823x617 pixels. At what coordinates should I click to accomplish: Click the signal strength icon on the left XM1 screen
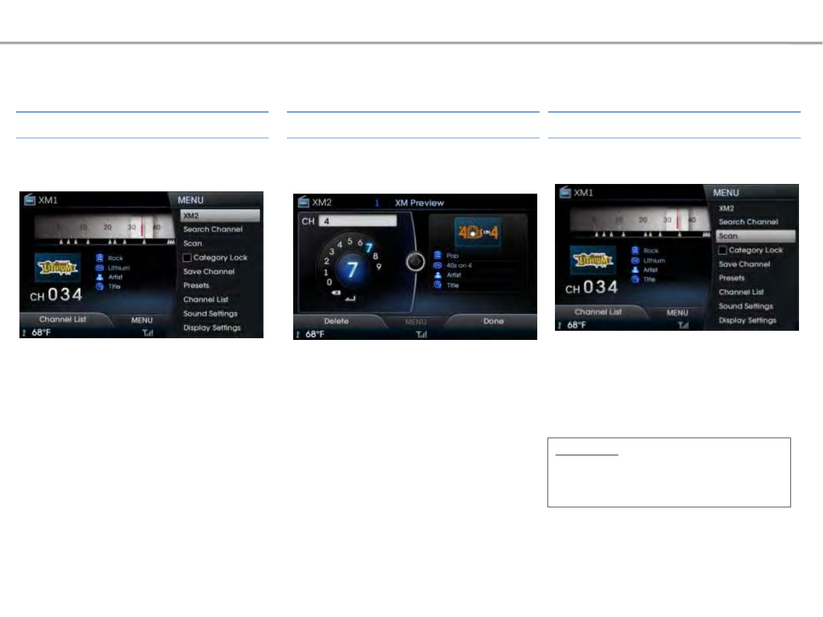pyautogui.click(x=148, y=333)
